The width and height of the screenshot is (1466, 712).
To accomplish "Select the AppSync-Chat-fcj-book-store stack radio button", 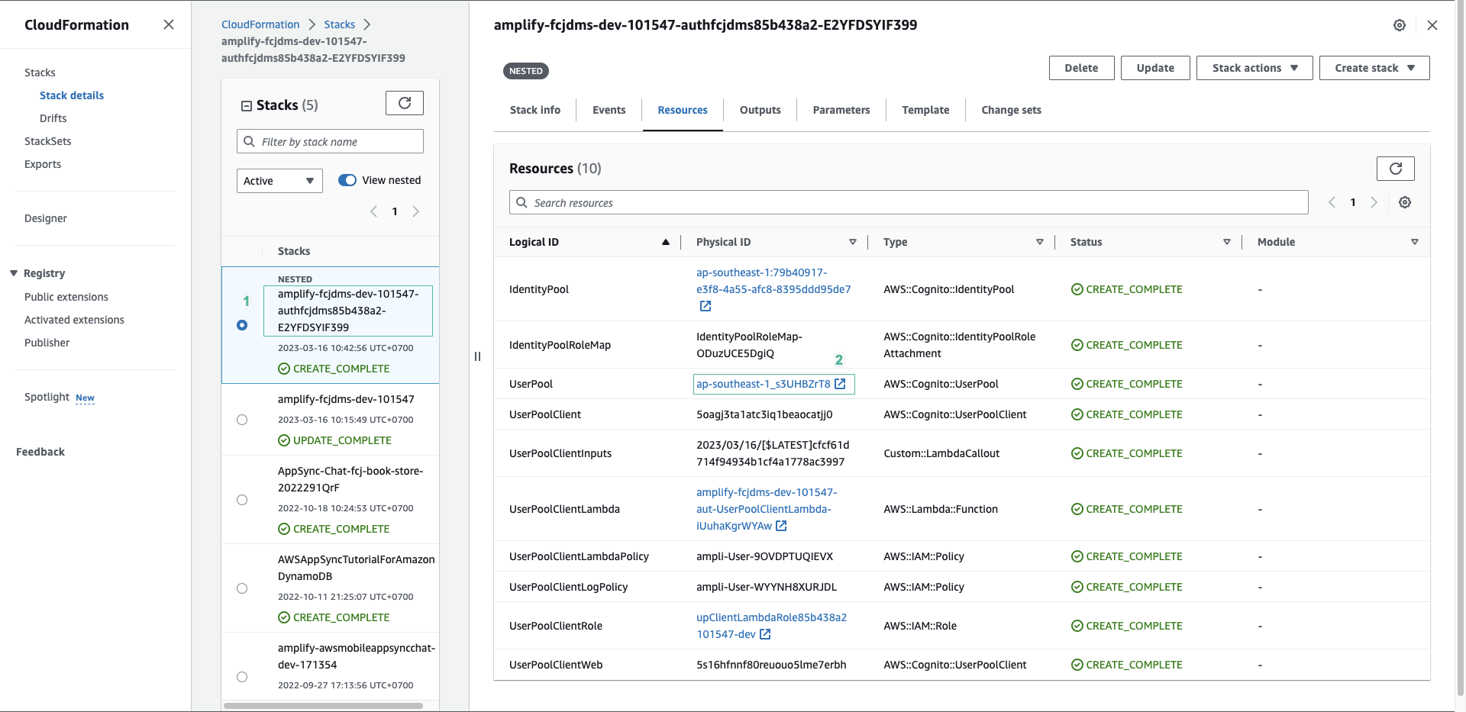I will coord(242,500).
